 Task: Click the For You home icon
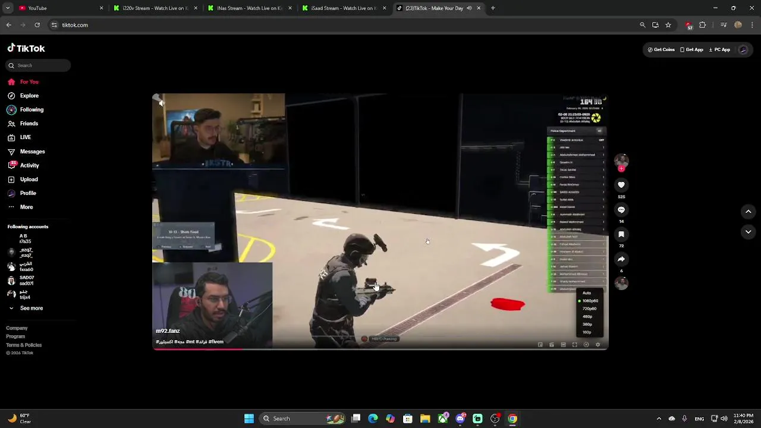coord(11,82)
